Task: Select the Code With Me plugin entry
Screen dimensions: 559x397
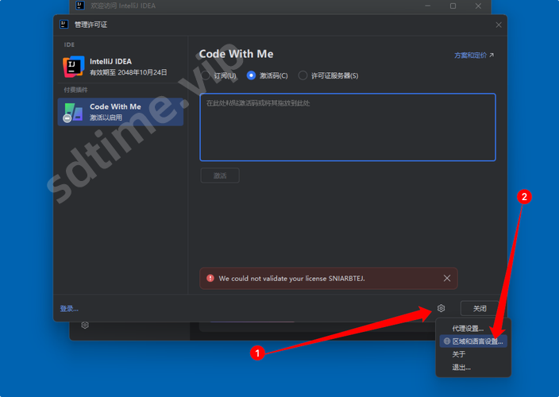Action: [x=121, y=112]
